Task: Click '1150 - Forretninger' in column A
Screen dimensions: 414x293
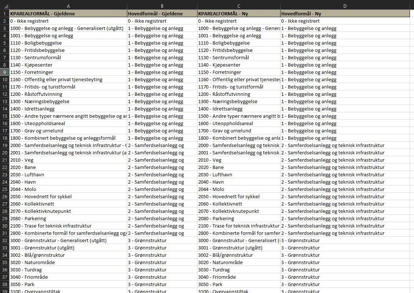Action: [68, 72]
